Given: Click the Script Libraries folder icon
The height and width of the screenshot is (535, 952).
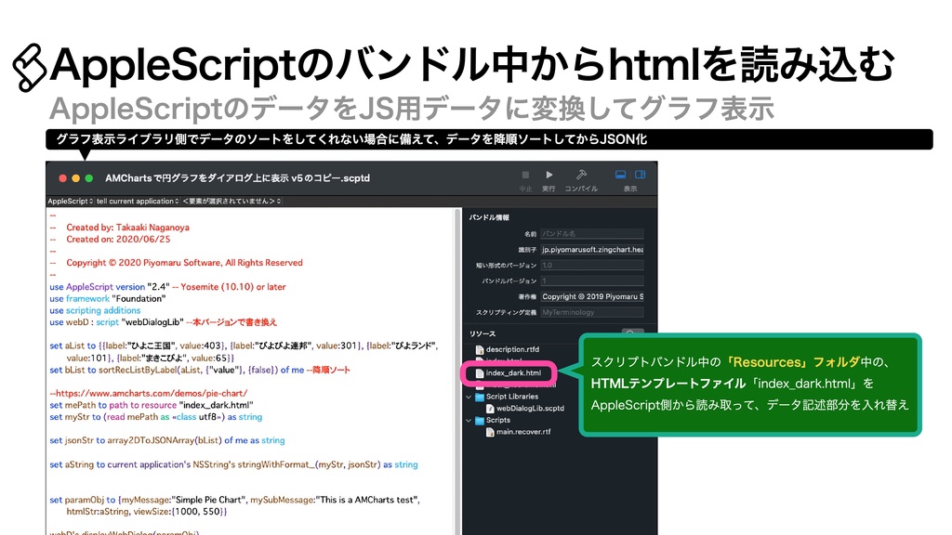Looking at the screenshot, I should [480, 397].
